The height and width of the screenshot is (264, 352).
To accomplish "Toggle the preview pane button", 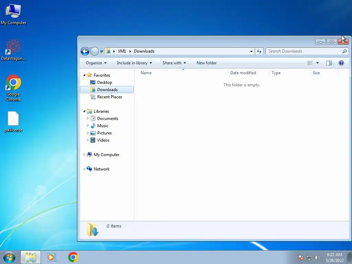I will (x=329, y=63).
